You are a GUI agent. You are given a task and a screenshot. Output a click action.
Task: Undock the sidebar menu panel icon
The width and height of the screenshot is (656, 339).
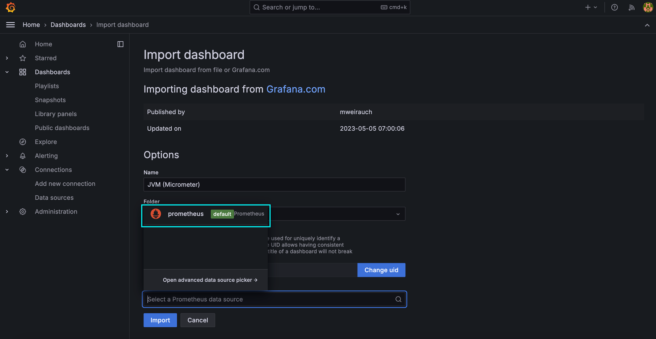tap(120, 44)
